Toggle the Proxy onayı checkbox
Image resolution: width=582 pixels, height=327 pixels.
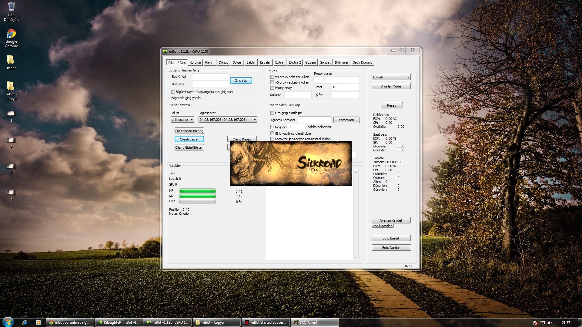pos(272,88)
